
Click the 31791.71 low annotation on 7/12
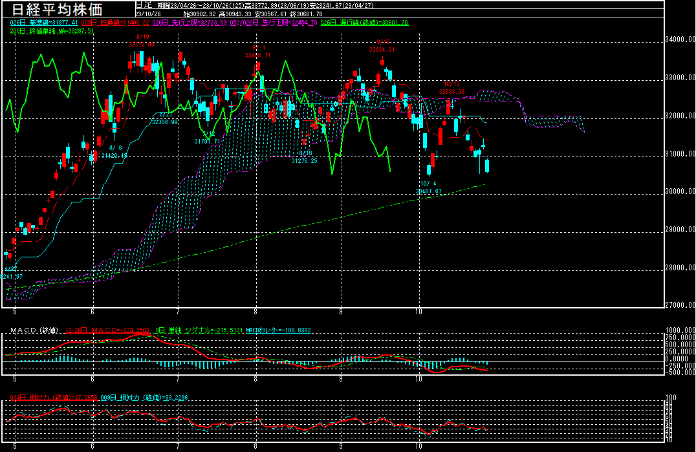[207, 142]
